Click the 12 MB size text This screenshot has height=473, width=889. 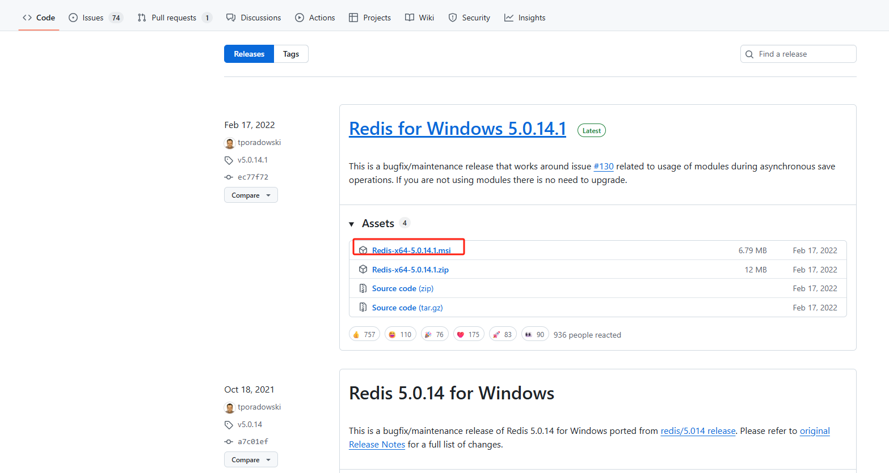click(x=756, y=270)
